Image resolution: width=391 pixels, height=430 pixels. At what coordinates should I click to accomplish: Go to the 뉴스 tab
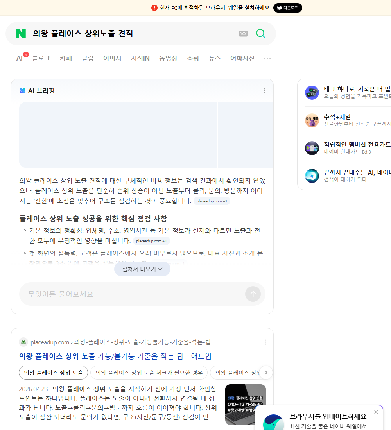click(215, 58)
